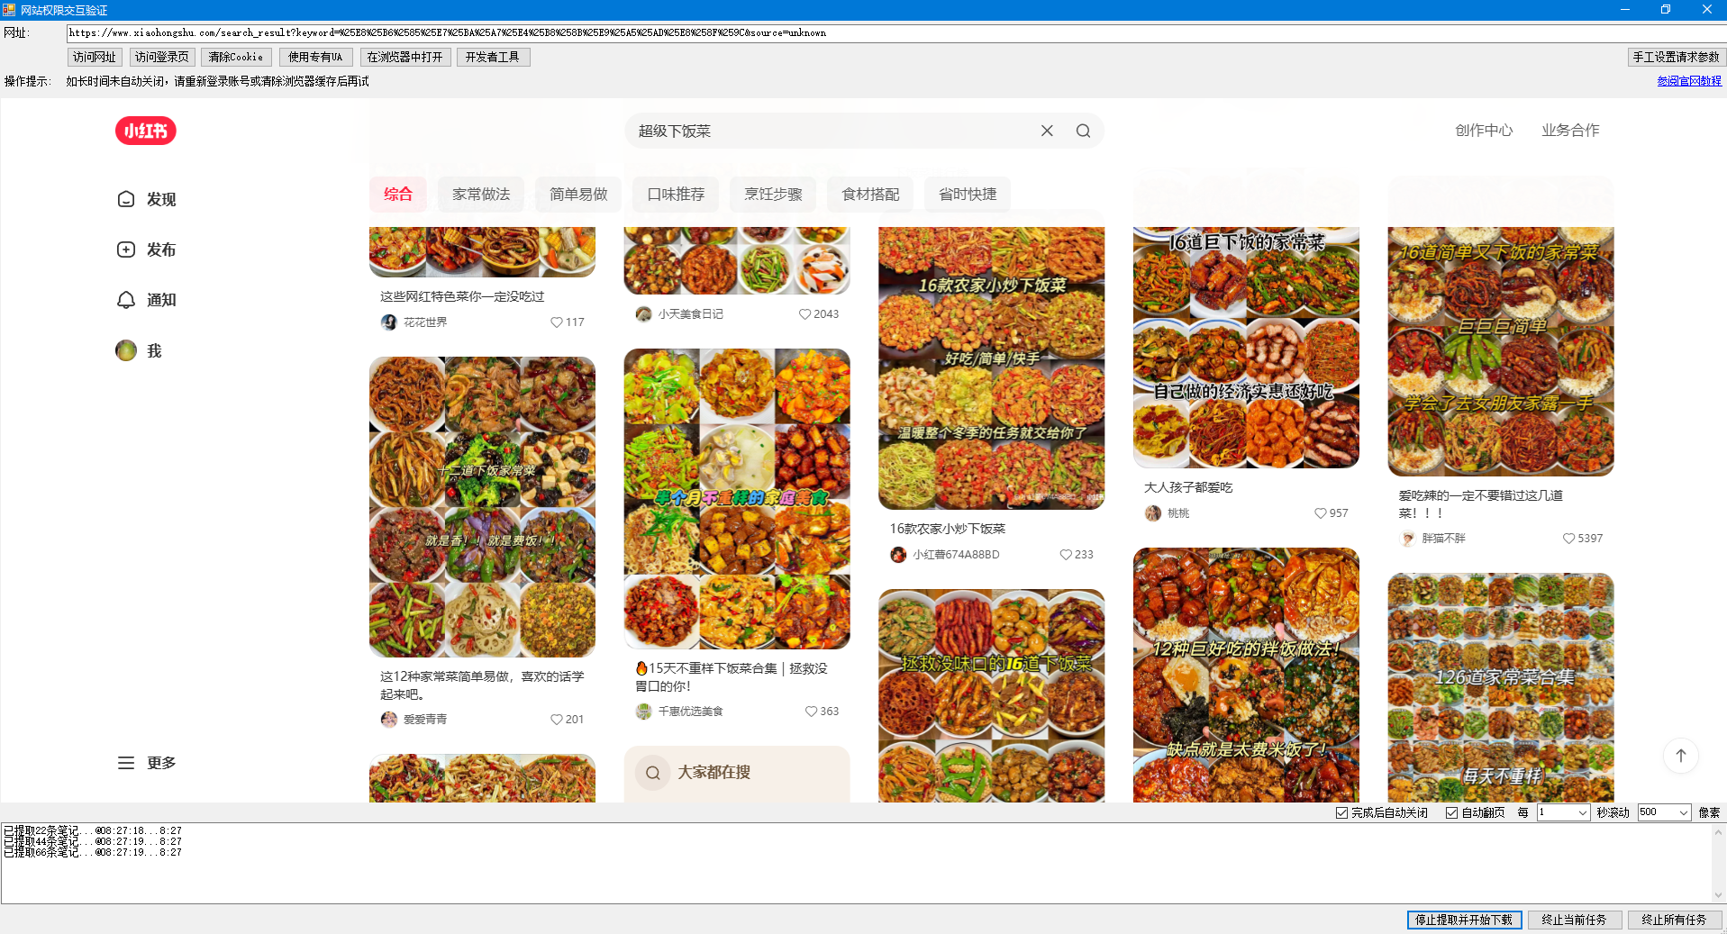Open the 16款农家小炒下饭菜 post thumbnail

[991, 367]
